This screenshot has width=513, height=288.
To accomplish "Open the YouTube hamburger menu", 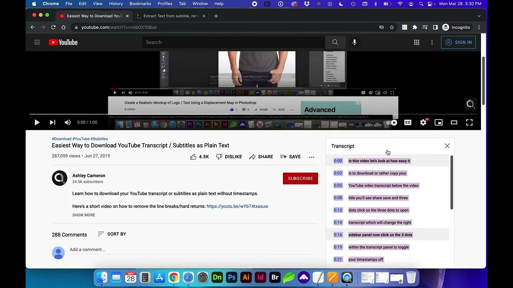I will pyautogui.click(x=37, y=42).
